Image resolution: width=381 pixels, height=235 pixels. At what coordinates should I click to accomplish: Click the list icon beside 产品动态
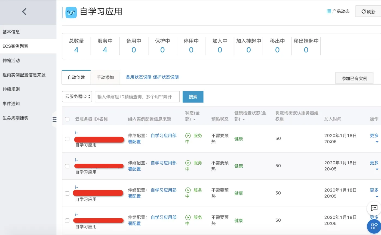pos(329,11)
